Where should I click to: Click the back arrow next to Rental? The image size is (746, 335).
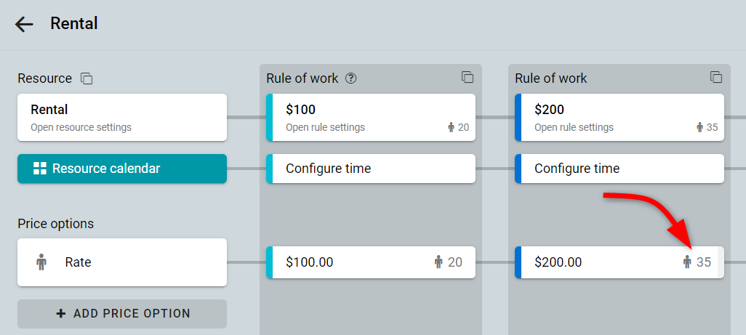tap(24, 24)
